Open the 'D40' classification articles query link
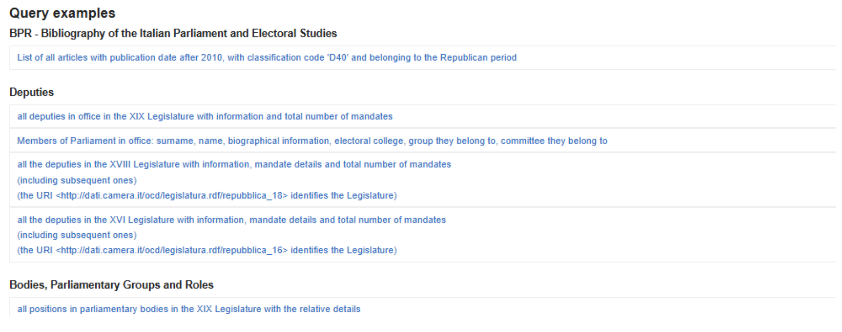842x332 pixels. click(x=267, y=58)
